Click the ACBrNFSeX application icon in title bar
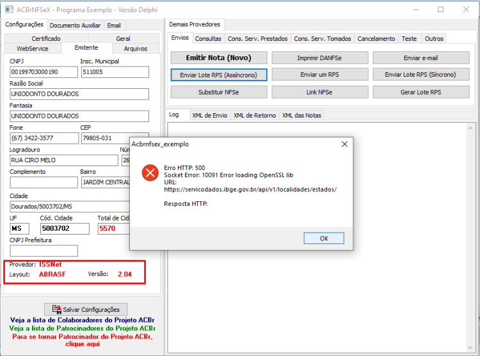 (x=9, y=10)
